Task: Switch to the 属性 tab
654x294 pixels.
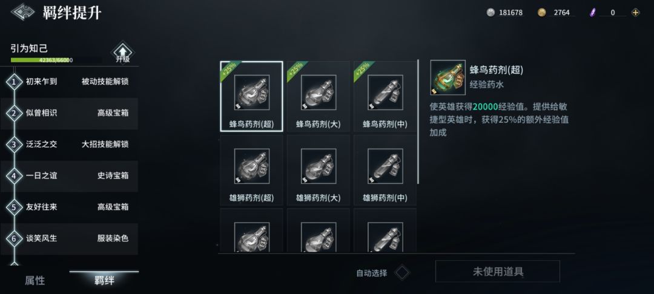Action: 35,281
